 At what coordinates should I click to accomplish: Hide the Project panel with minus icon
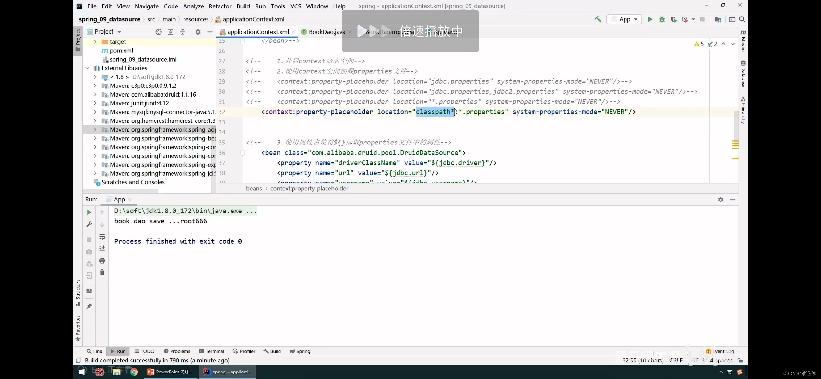click(x=210, y=32)
